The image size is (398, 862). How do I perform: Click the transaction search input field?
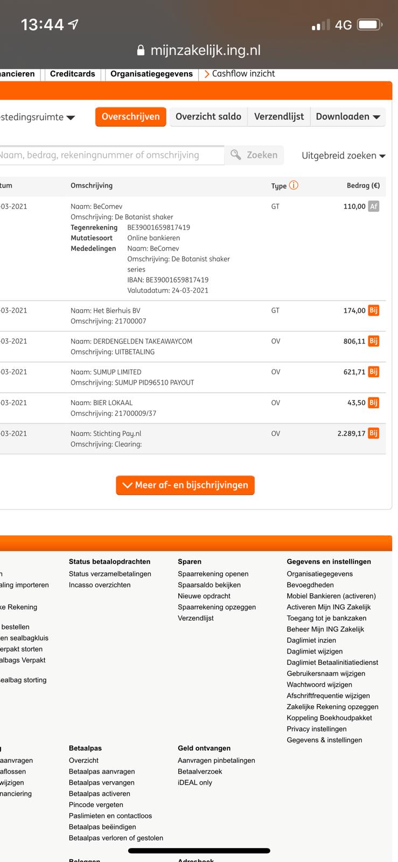[x=110, y=155]
